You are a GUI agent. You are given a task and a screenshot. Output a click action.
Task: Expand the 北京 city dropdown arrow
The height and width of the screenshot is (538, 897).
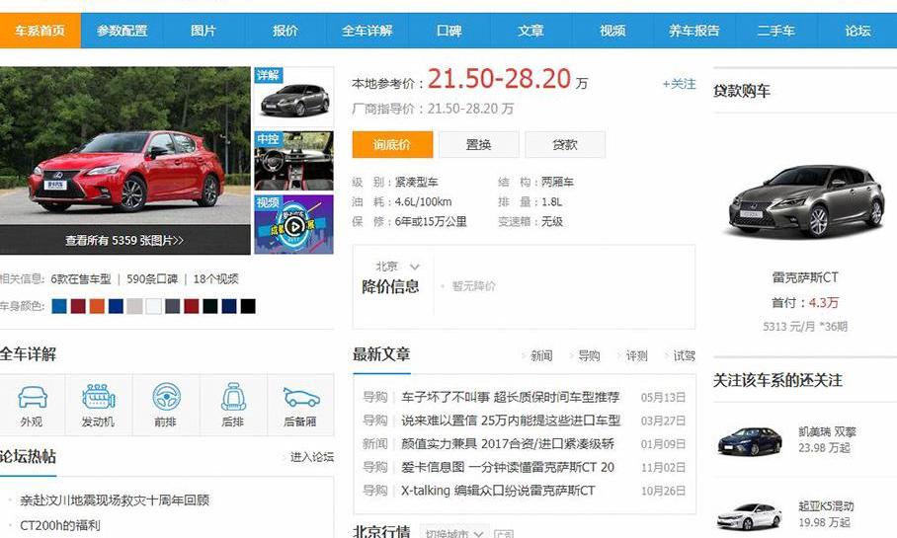click(415, 267)
